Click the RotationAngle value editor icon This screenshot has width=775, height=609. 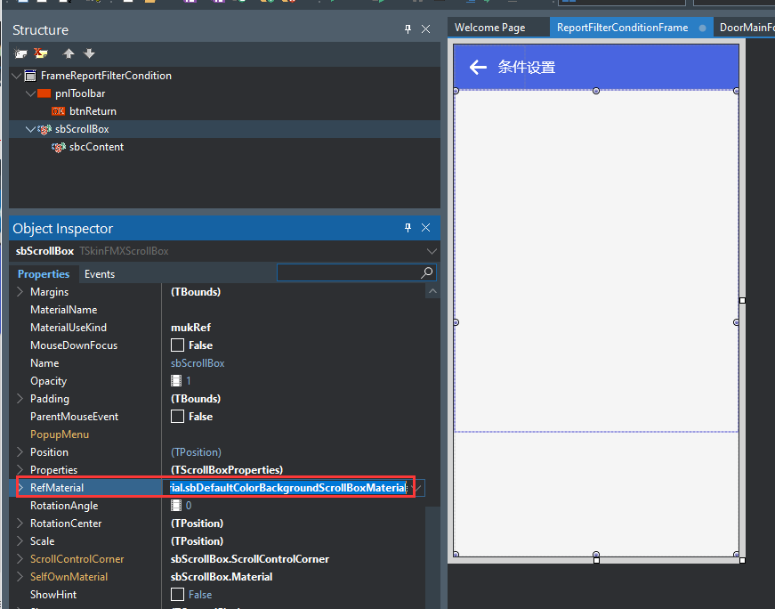176,506
